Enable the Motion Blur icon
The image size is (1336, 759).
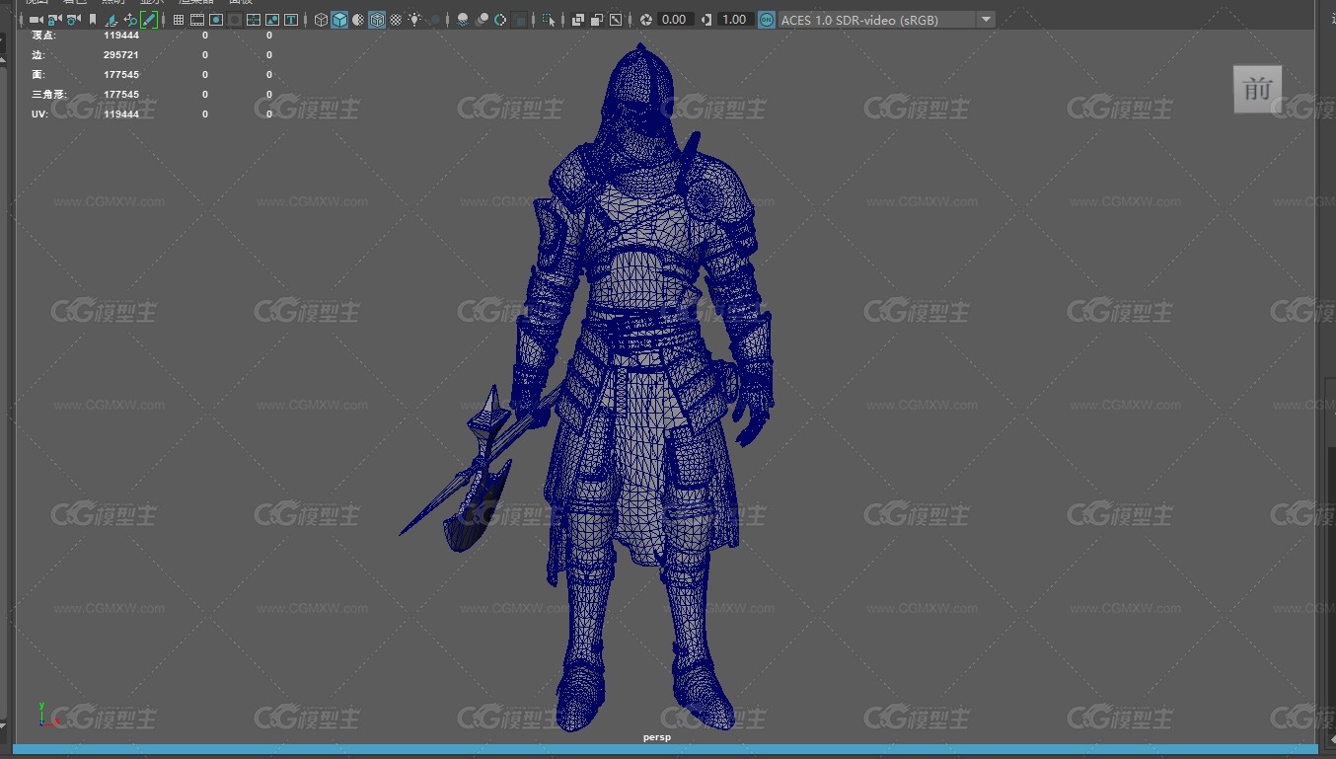tap(482, 20)
